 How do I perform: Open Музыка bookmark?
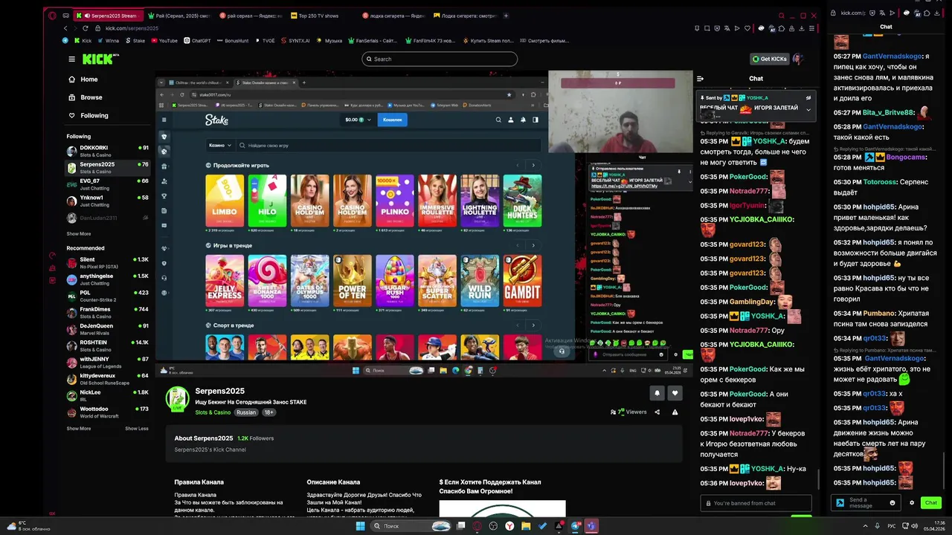pyautogui.click(x=329, y=41)
